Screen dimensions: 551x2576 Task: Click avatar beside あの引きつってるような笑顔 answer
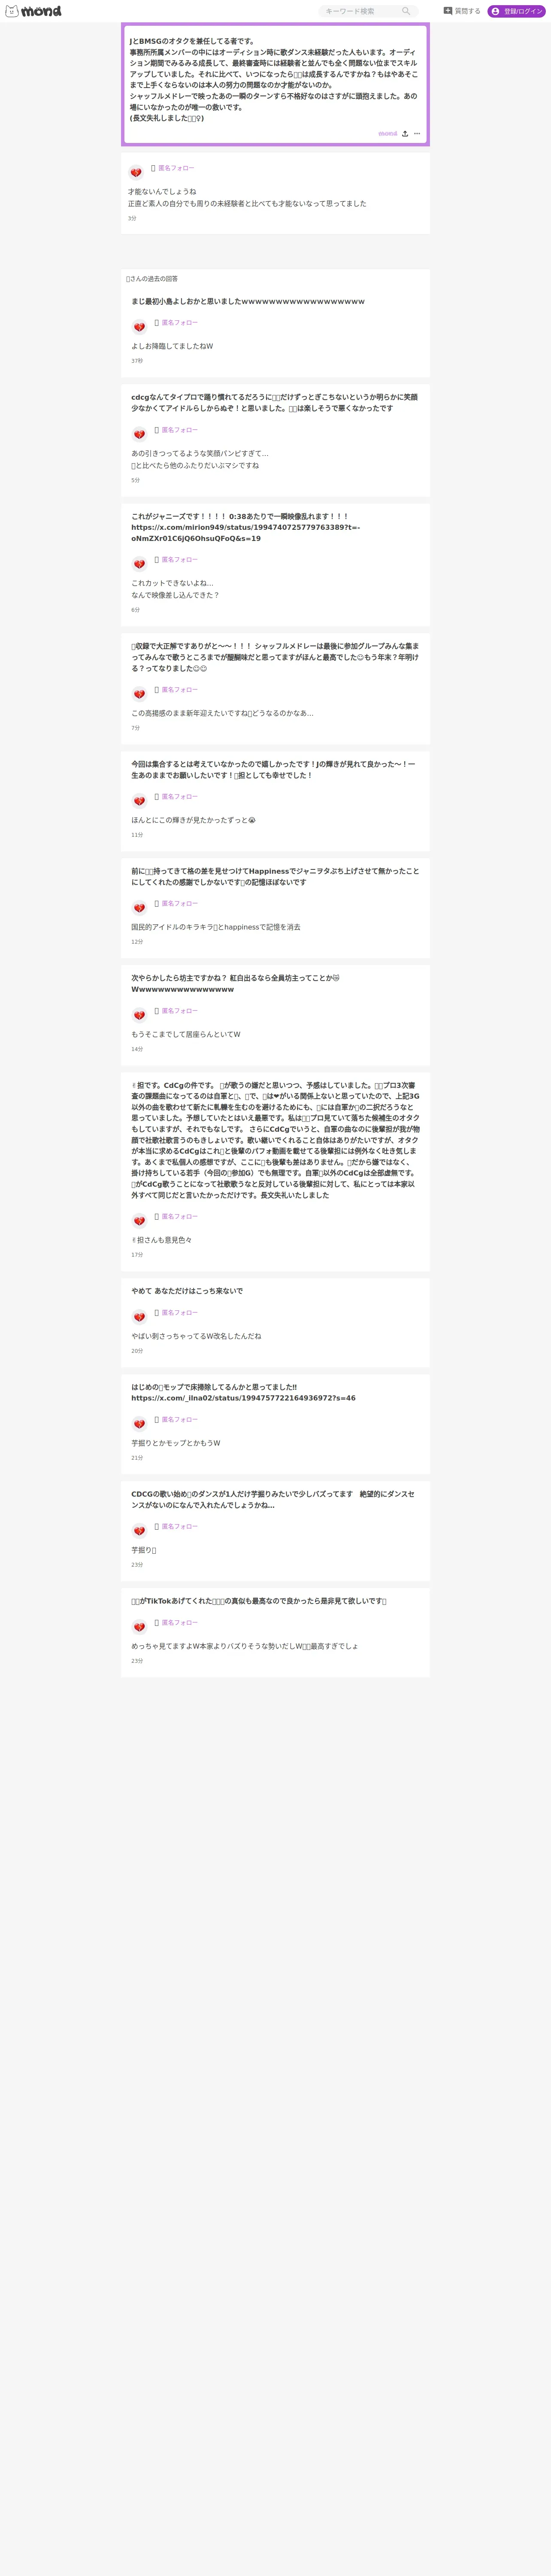point(140,434)
